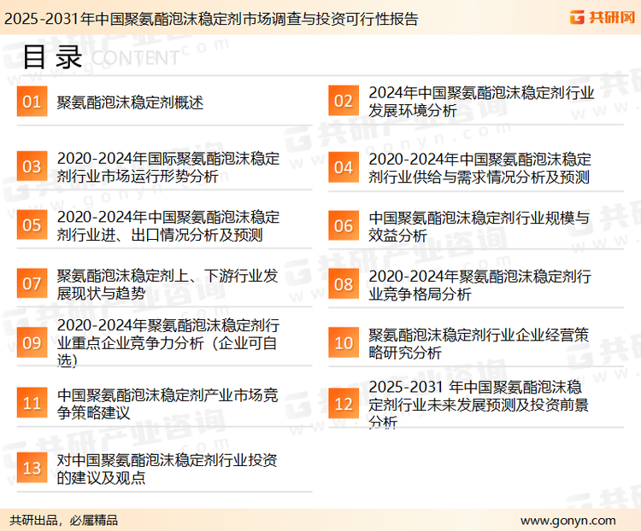Screen dimensions: 641x531
Task: Click the orange 11 number box
Action: [32, 403]
